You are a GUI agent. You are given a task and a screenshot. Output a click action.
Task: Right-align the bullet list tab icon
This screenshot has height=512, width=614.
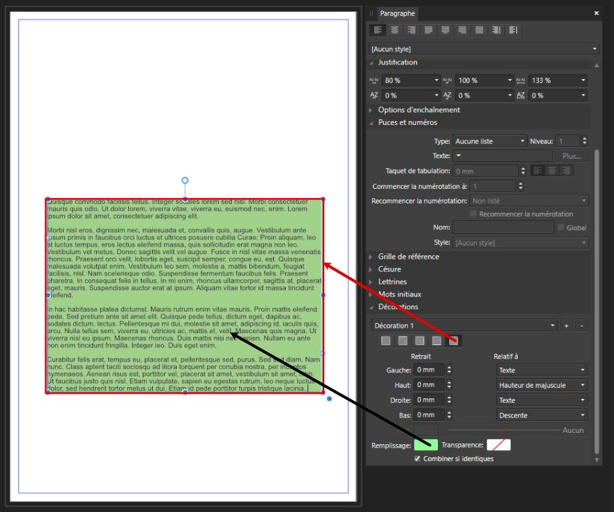click(x=566, y=171)
